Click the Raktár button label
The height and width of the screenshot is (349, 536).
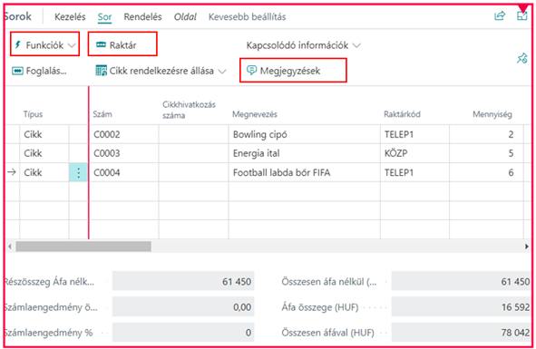pos(122,45)
